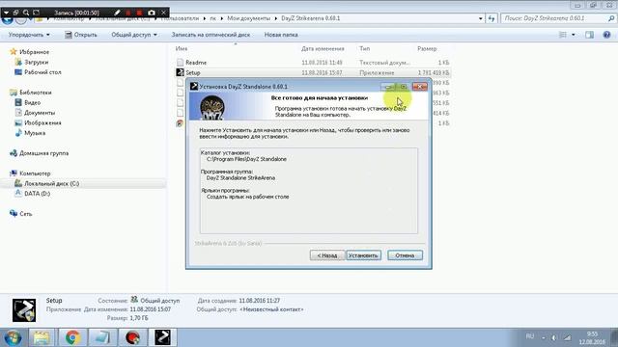Click the change view icon
Image resolution: width=618 pixels, height=347 pixels.
[563, 35]
